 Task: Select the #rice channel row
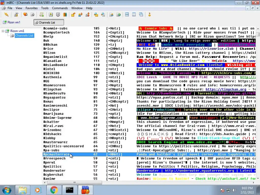pyautogui.click(x=149, y=49)
